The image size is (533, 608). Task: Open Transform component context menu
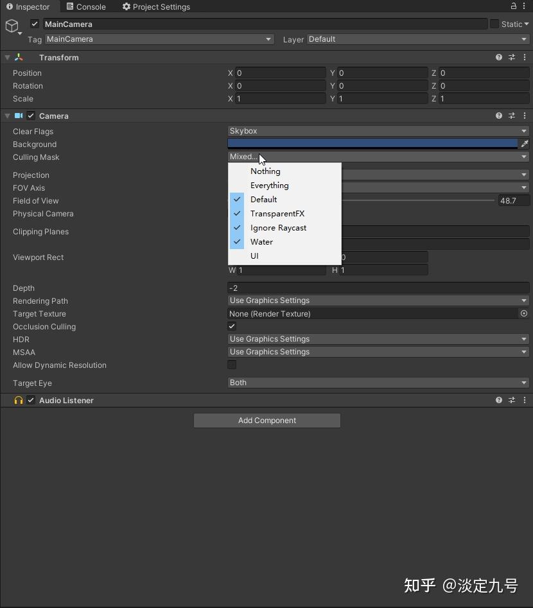[x=525, y=57]
